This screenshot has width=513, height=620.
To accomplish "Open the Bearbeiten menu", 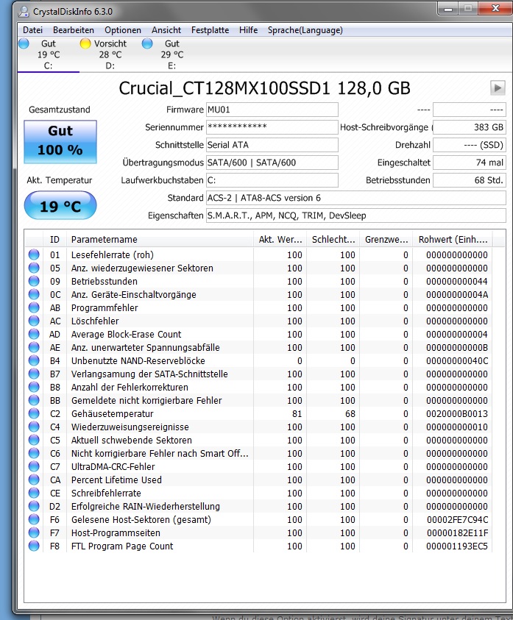I will [73, 30].
